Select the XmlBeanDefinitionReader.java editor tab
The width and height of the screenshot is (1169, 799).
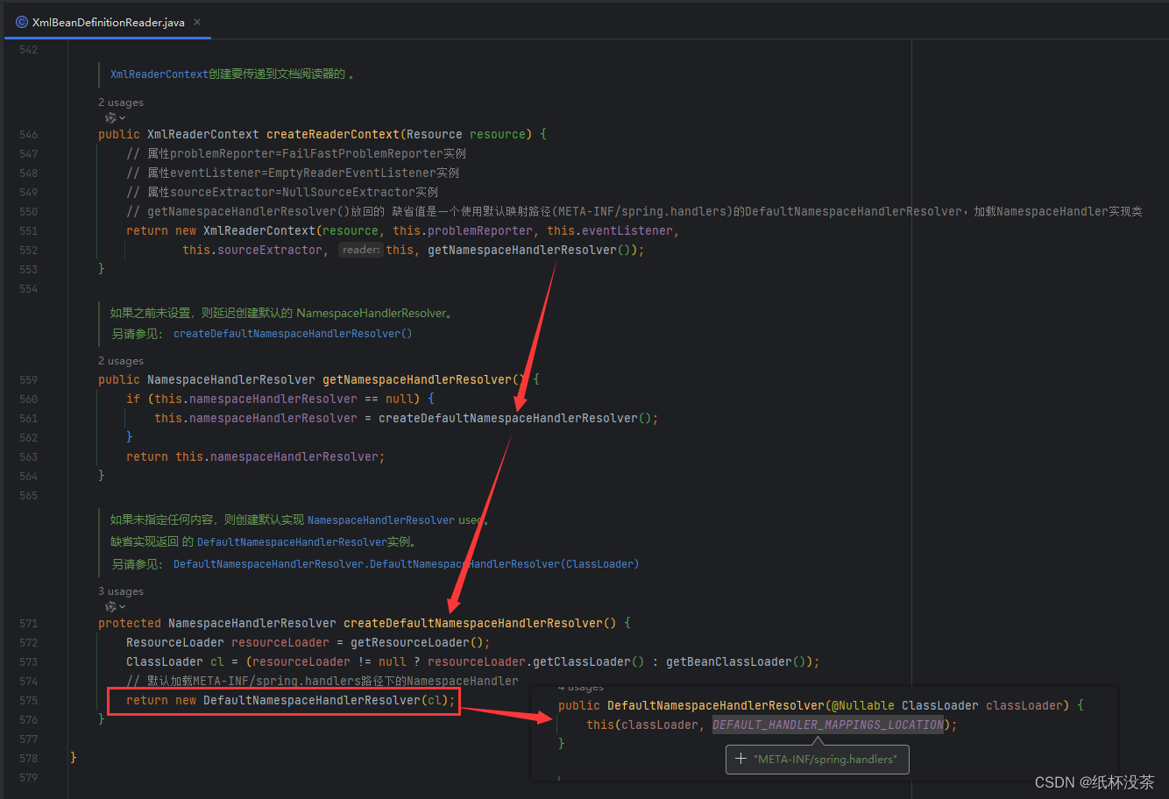pos(108,22)
